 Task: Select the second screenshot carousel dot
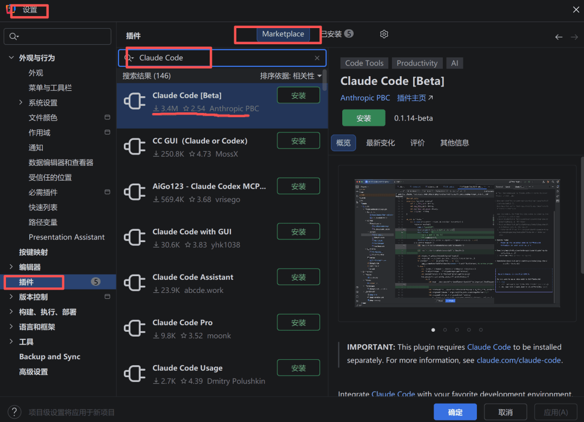click(445, 330)
